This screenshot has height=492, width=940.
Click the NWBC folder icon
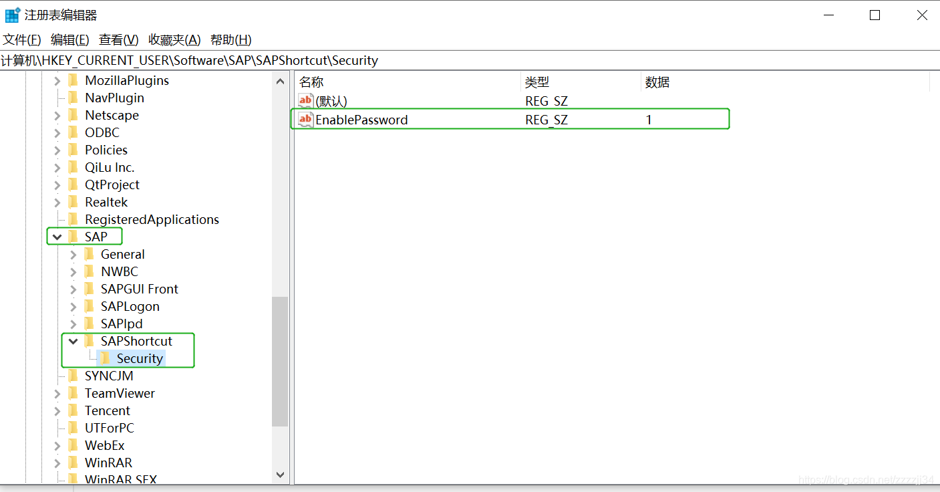[x=89, y=271]
